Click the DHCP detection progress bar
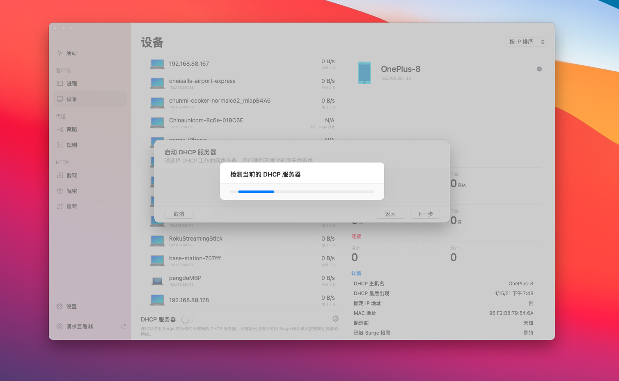619x381 pixels. pyautogui.click(x=302, y=192)
